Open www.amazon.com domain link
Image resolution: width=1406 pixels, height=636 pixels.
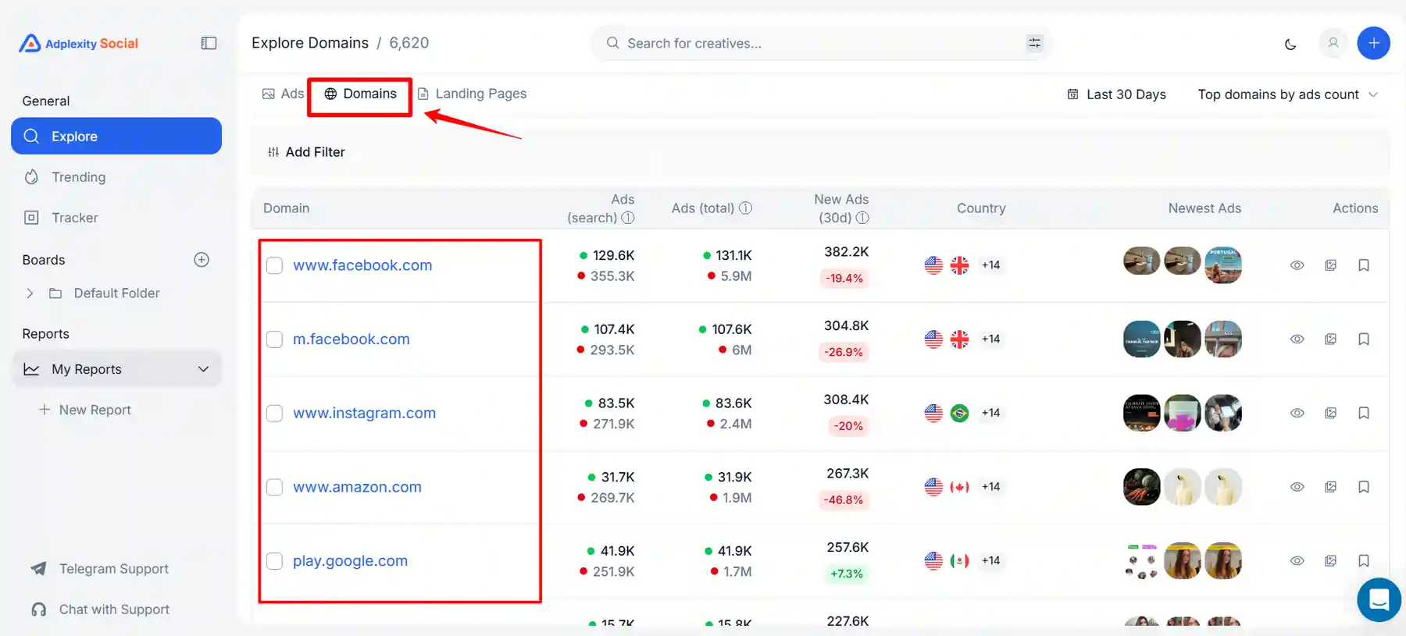pyautogui.click(x=357, y=487)
